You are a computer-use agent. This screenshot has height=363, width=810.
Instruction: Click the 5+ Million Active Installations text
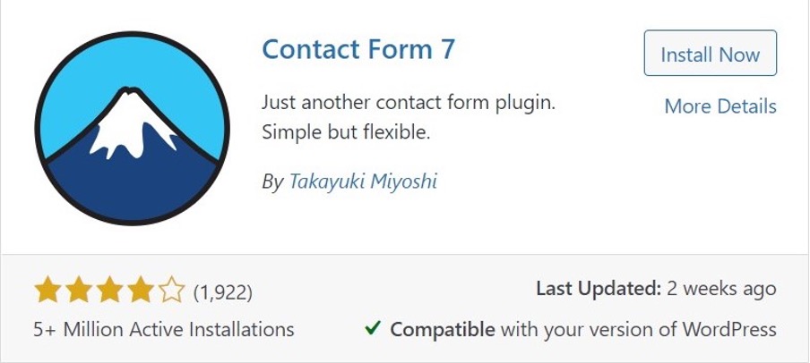pyautogui.click(x=164, y=329)
